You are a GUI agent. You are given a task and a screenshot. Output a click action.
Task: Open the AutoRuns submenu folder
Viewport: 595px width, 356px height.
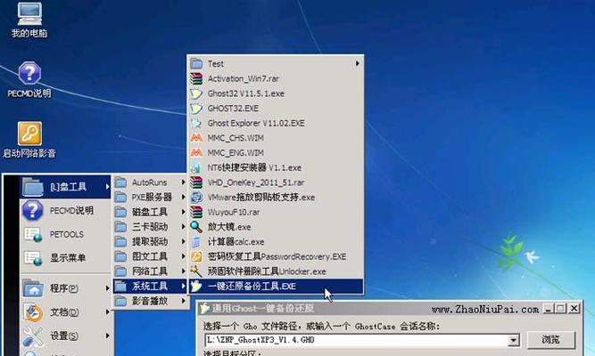pyautogui.click(x=150, y=182)
